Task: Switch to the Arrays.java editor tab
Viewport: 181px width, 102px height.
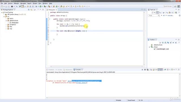Action: click(x=51, y=10)
